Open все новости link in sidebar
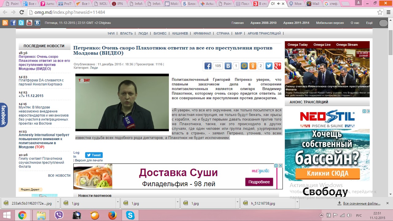 [x=59, y=175]
